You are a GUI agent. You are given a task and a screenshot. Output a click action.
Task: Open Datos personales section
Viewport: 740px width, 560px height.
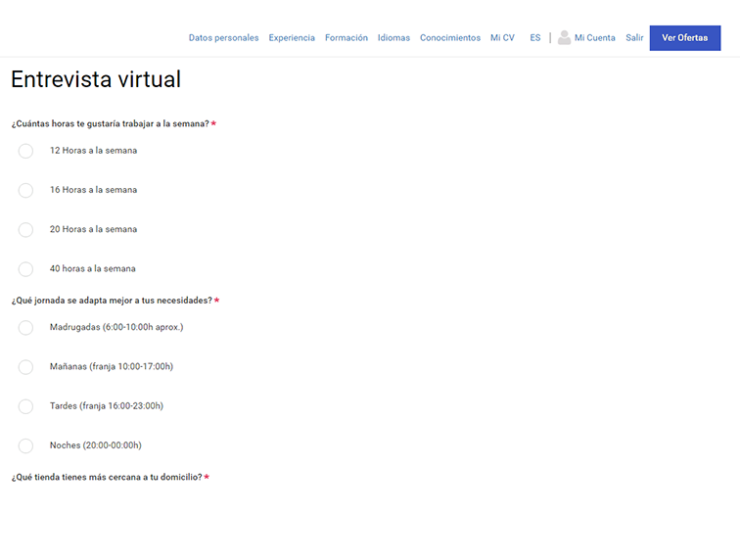pos(223,38)
